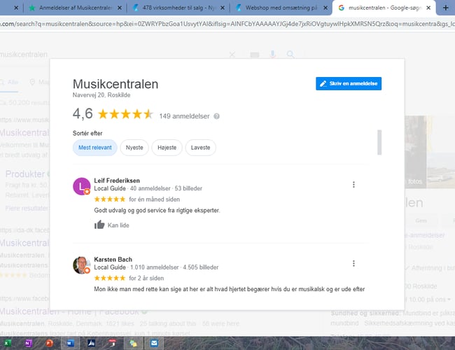The image size is (455, 350).
Task: Open options menu for Leif Frederiksen's review
Action: (x=353, y=185)
